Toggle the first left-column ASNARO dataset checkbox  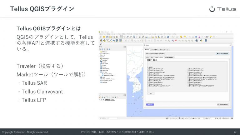pos(148,69)
